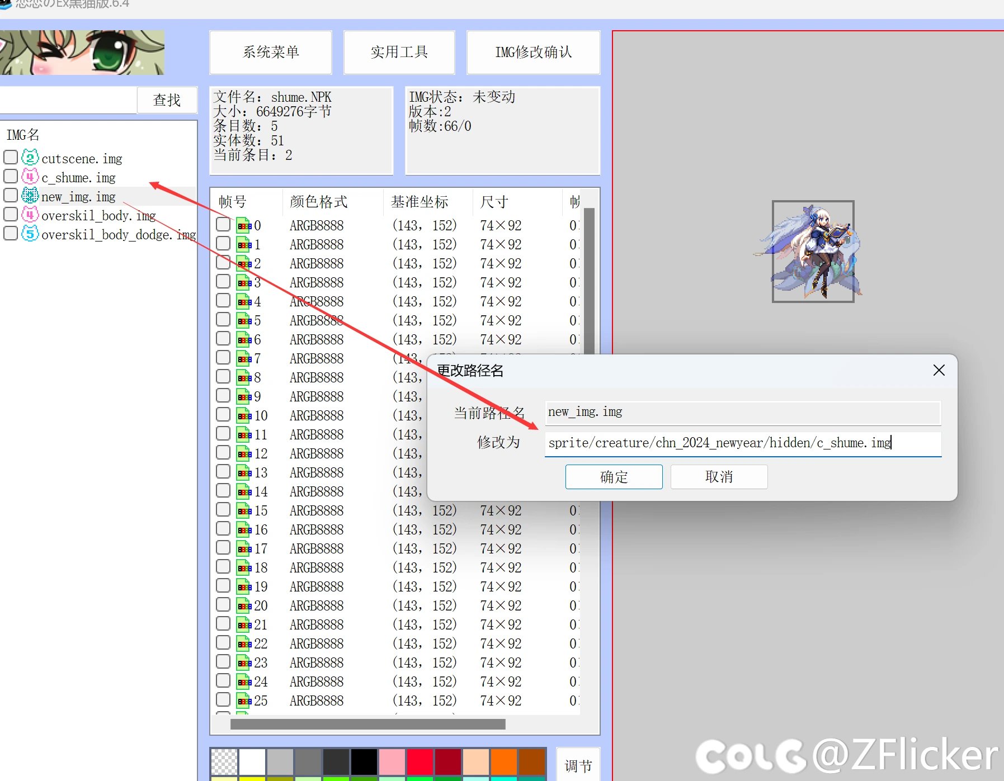Tick the checkbox for frame 10

(x=223, y=414)
